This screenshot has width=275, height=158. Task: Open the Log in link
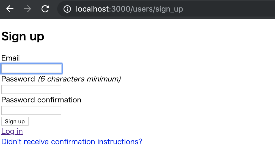12,131
